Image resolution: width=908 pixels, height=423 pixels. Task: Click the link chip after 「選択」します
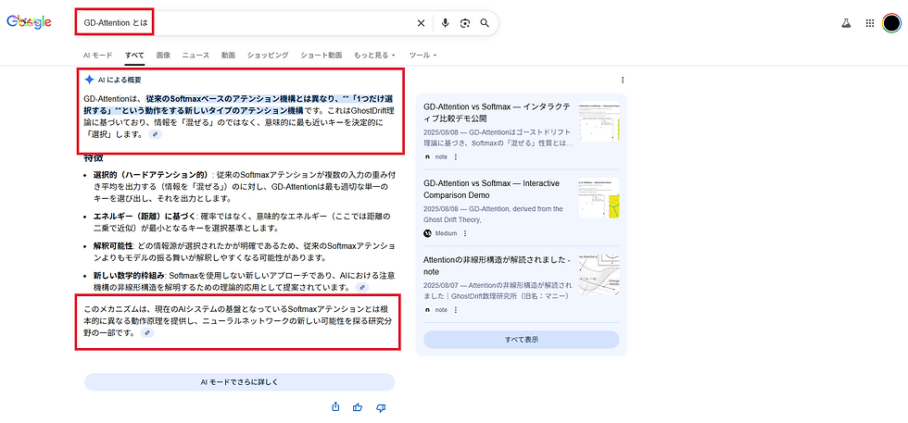[x=155, y=134]
